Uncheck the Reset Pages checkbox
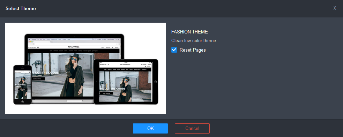 (x=174, y=50)
